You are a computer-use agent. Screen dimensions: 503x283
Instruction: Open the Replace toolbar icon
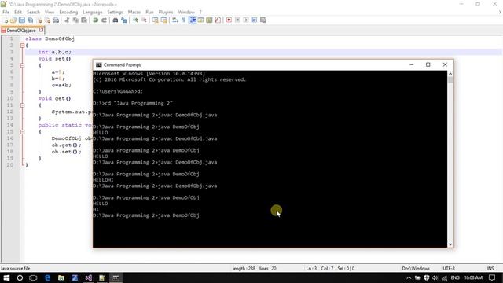(x=124, y=20)
